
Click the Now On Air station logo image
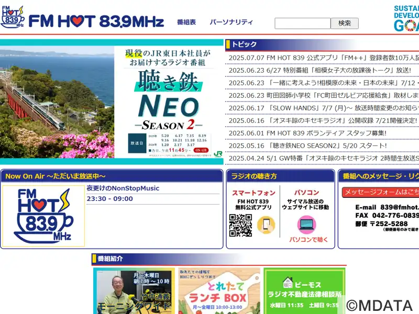tap(43, 216)
